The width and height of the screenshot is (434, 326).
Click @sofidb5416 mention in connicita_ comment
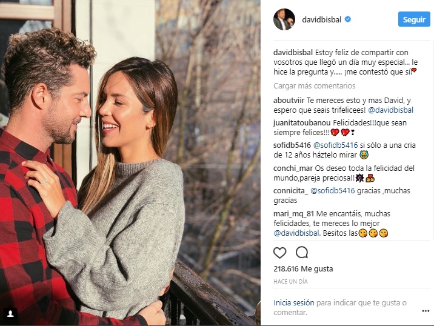click(332, 191)
